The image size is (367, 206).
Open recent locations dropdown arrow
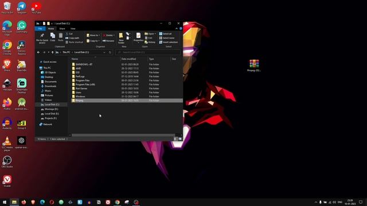48,52
